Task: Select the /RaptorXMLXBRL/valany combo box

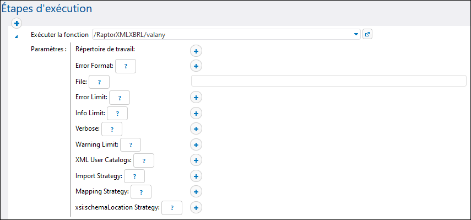Action: point(226,35)
